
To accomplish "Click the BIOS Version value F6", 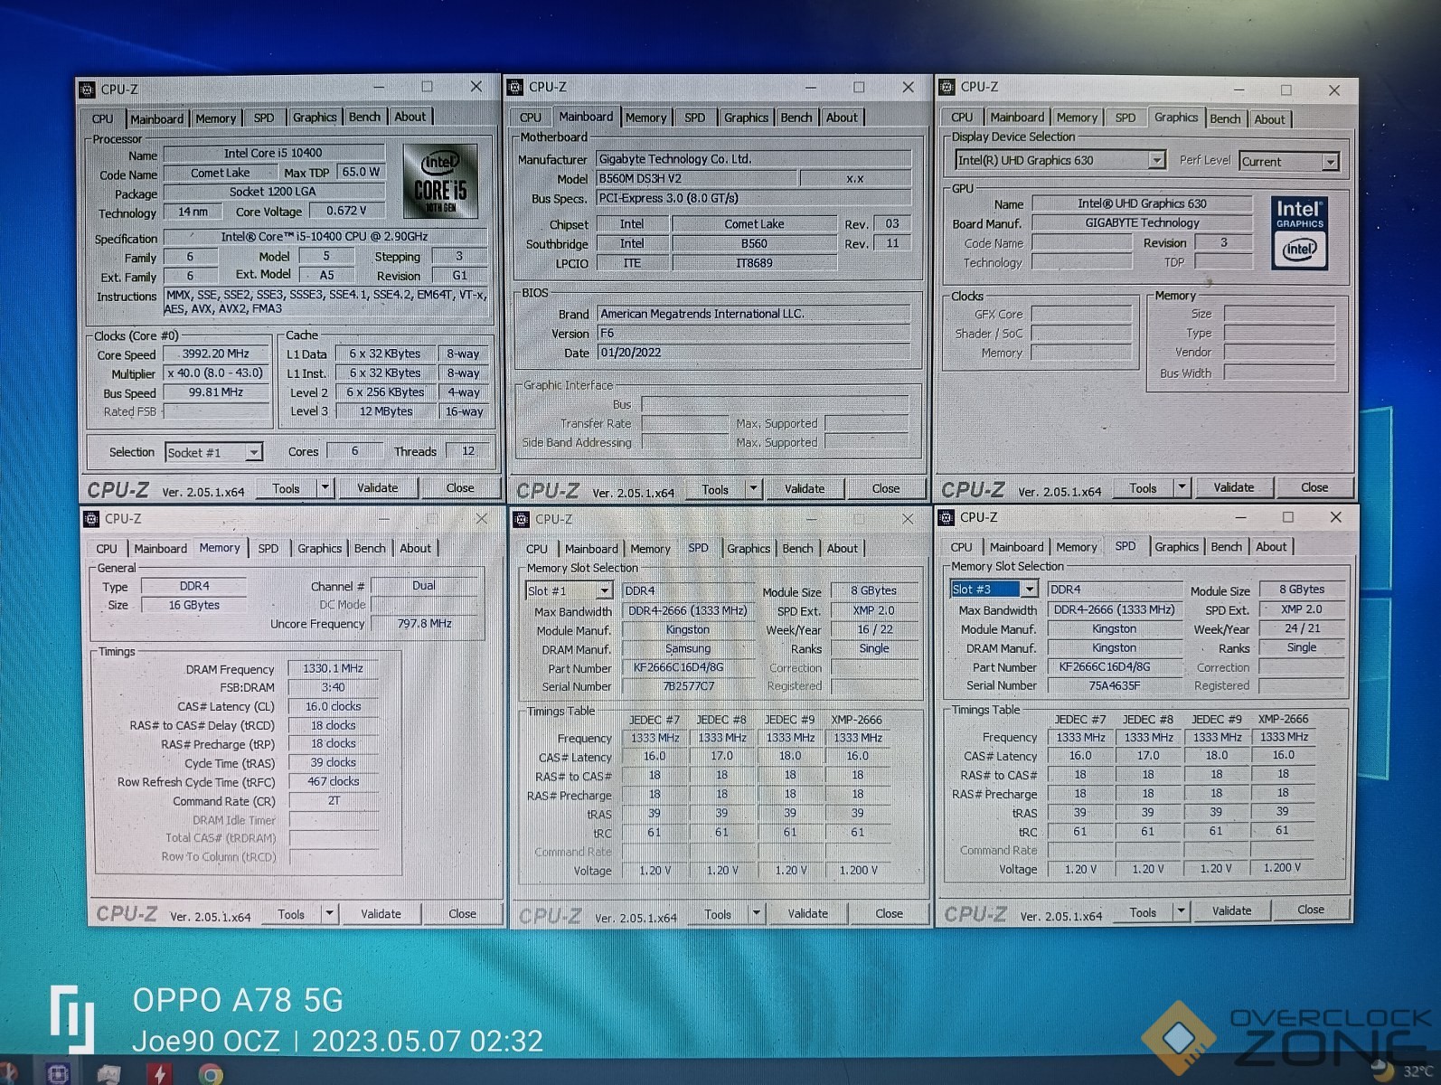I will (754, 333).
